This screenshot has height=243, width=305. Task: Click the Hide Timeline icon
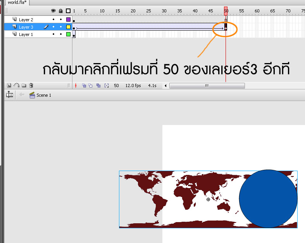click(10, 95)
